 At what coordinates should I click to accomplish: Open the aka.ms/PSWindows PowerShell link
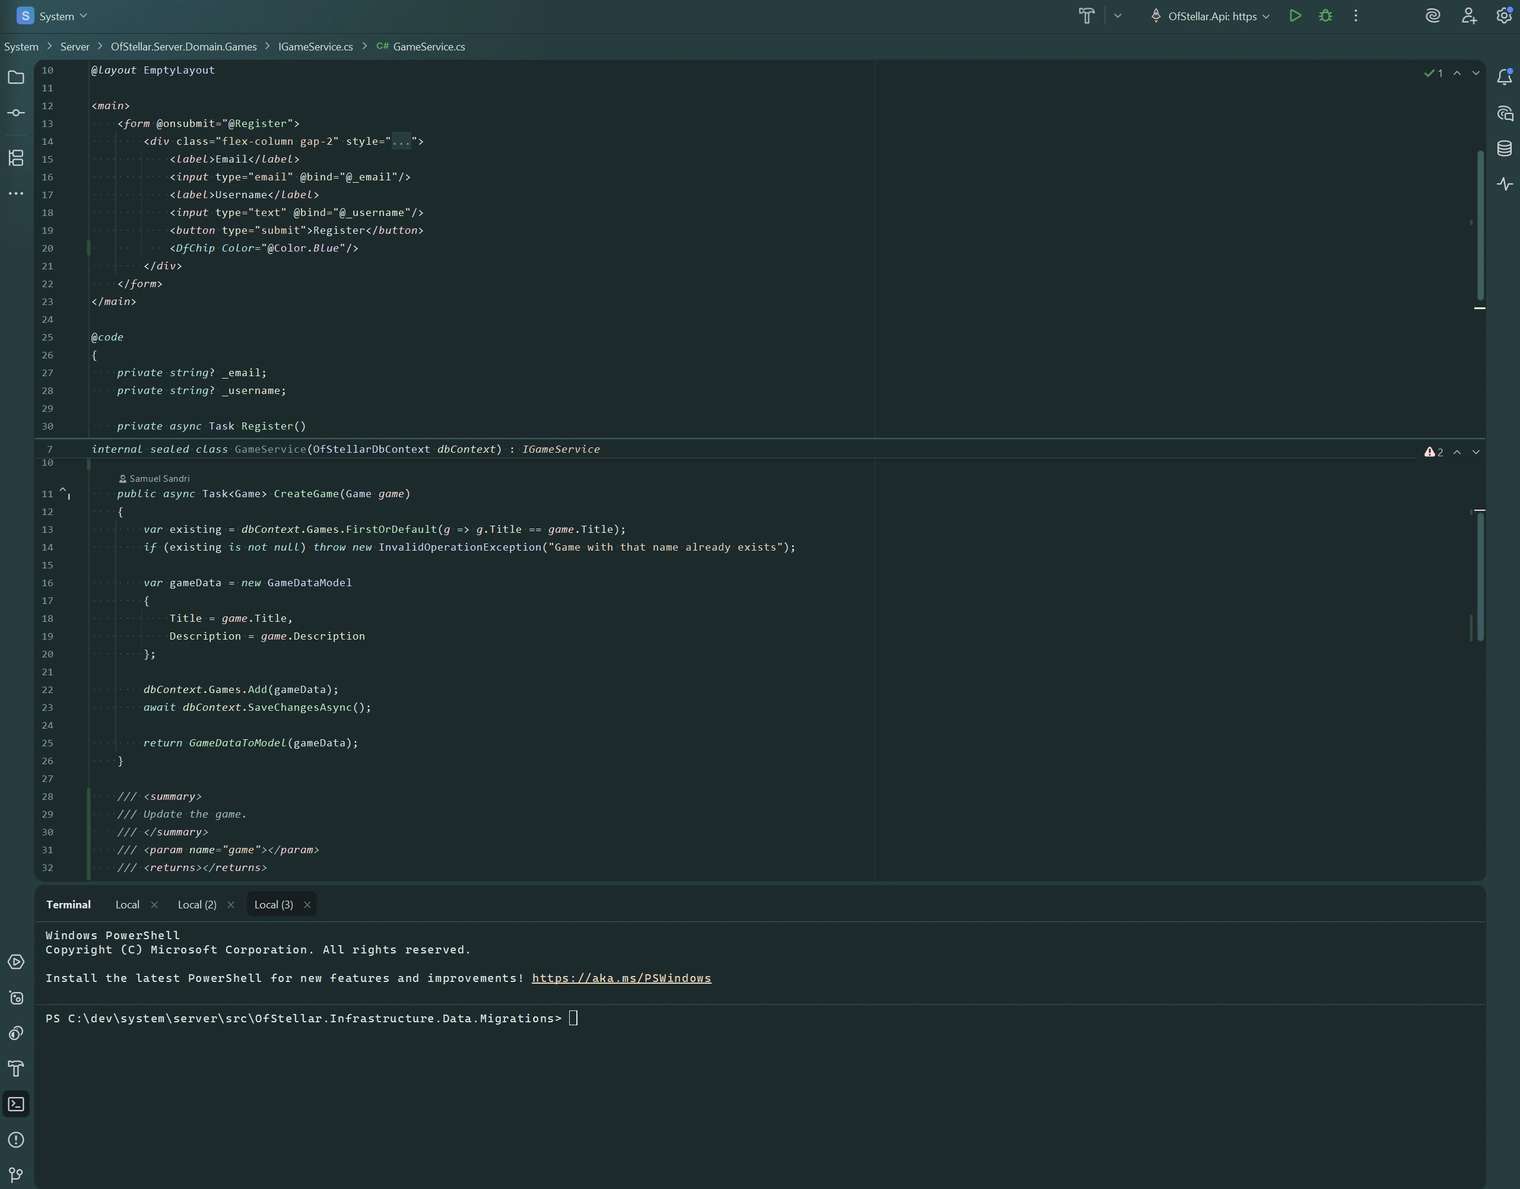pyautogui.click(x=621, y=977)
